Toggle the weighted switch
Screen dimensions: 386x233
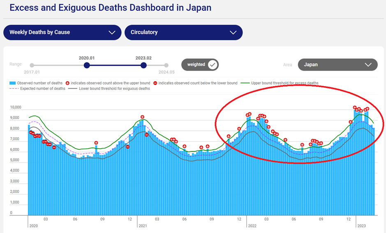click(200, 64)
